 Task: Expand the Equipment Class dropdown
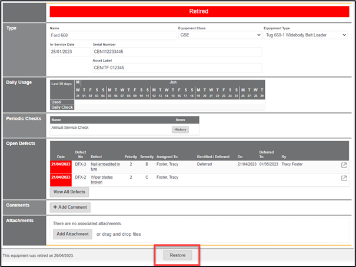coord(219,35)
